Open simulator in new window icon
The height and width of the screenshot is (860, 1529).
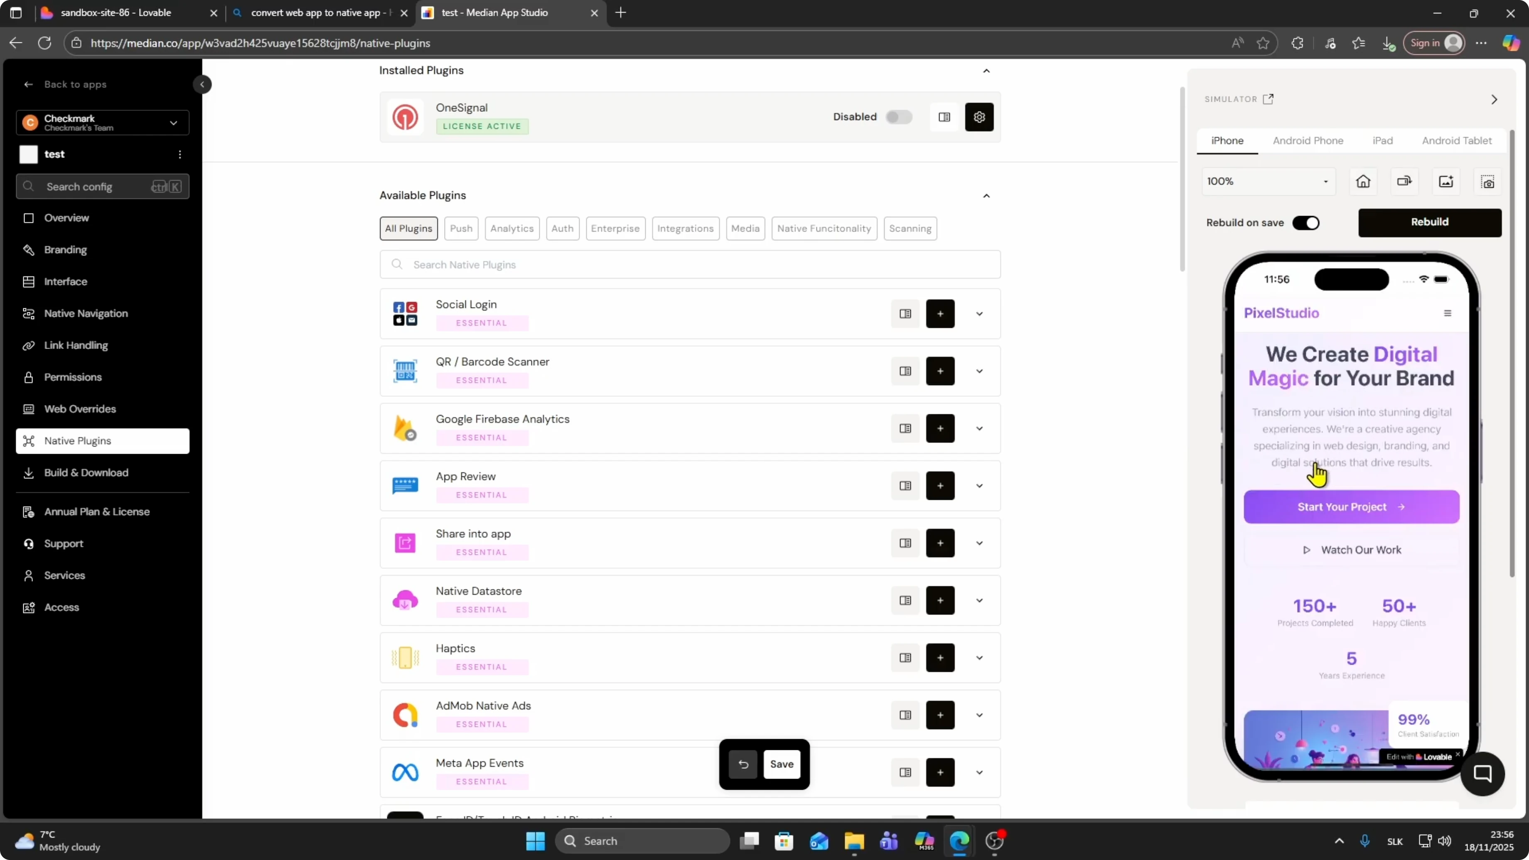click(x=1268, y=99)
